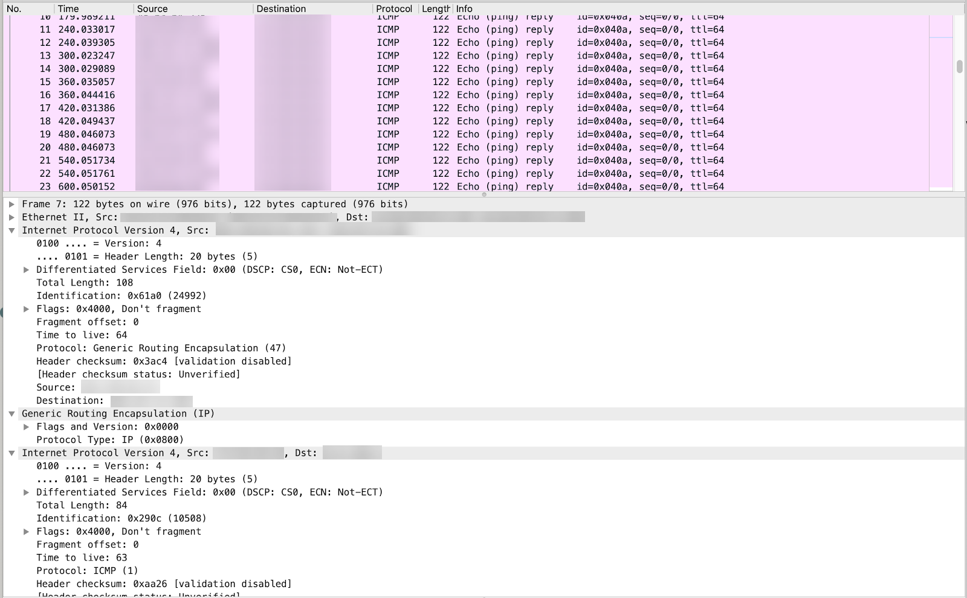Expand the Flags: 0x4000 Don't fragment field
Viewport: 967px width, 598px height.
(26, 308)
